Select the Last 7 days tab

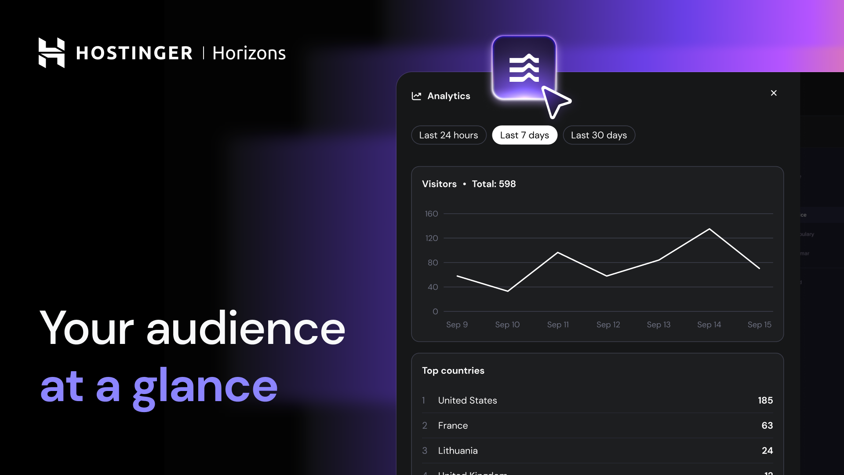pyautogui.click(x=524, y=135)
